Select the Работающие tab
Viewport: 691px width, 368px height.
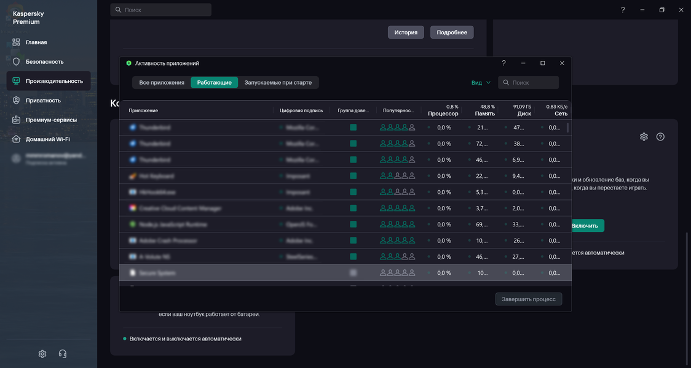pos(214,82)
